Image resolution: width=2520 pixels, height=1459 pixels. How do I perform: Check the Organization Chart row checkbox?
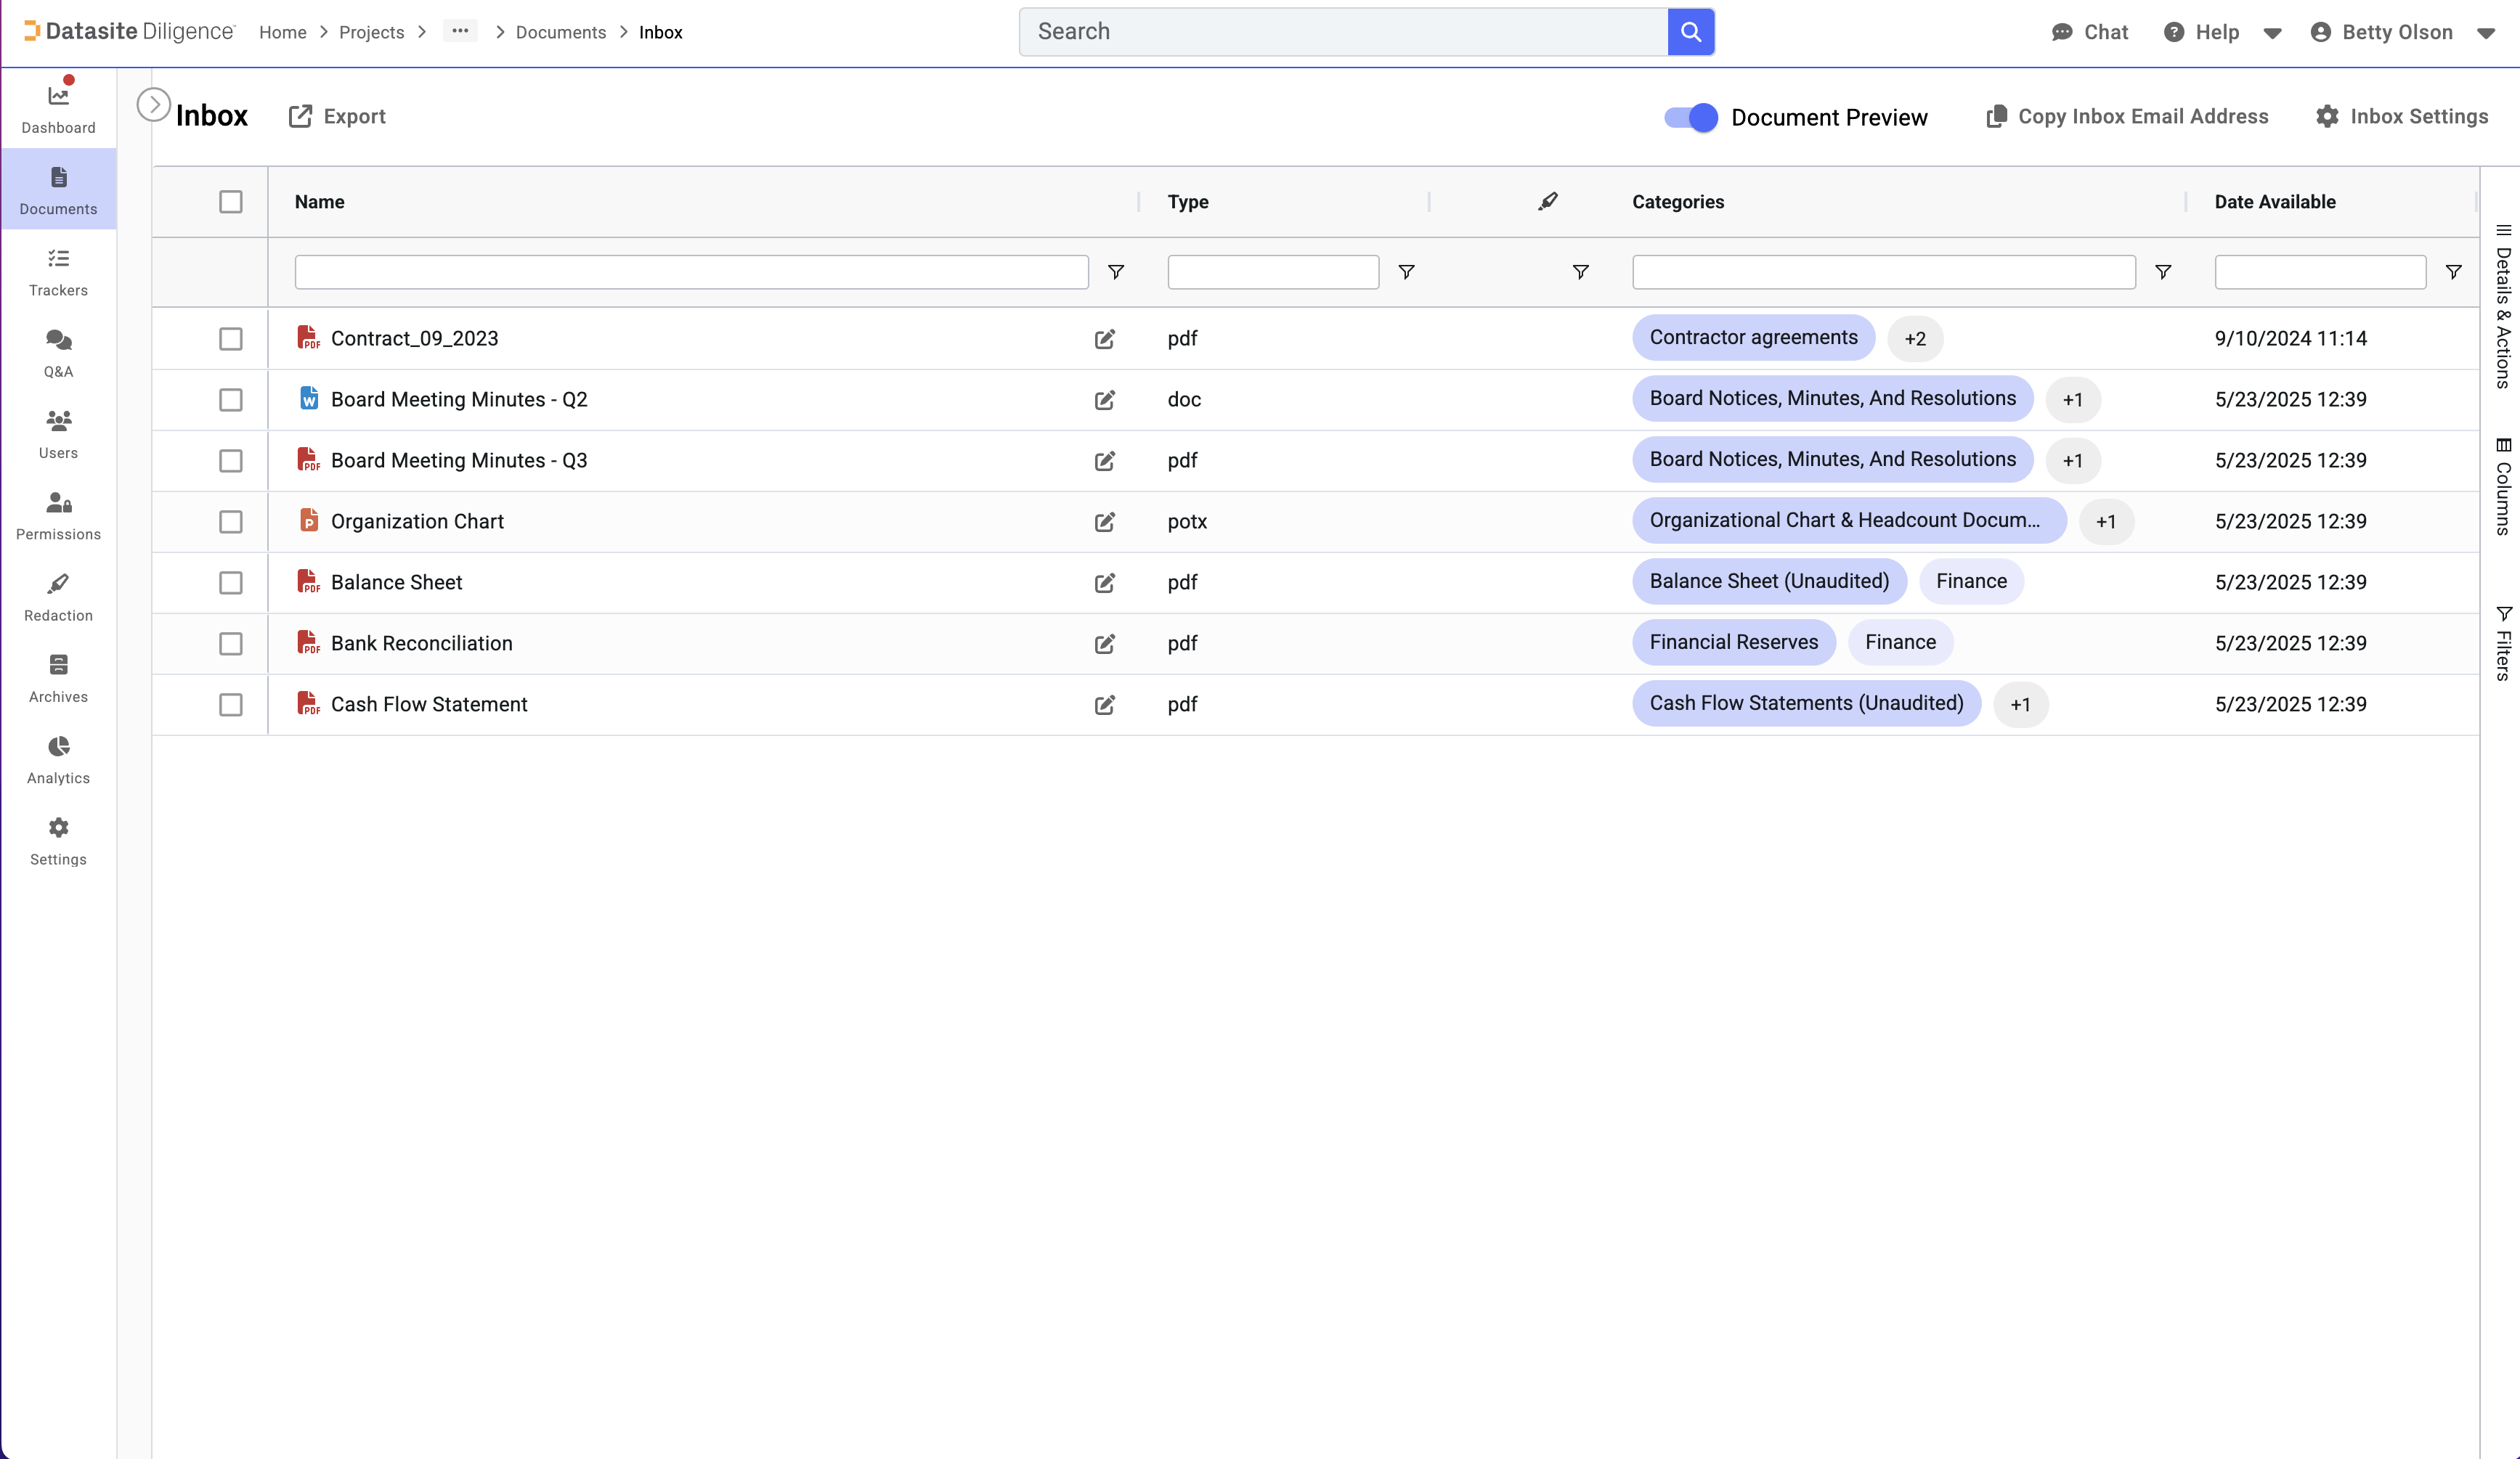[231, 522]
